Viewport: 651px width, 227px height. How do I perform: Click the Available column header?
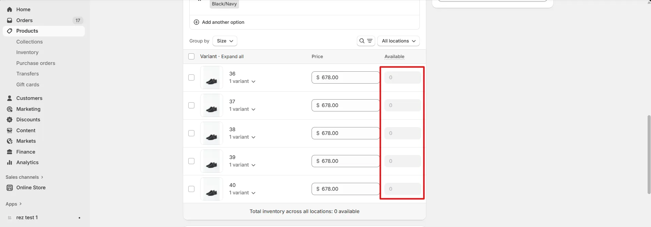click(394, 56)
